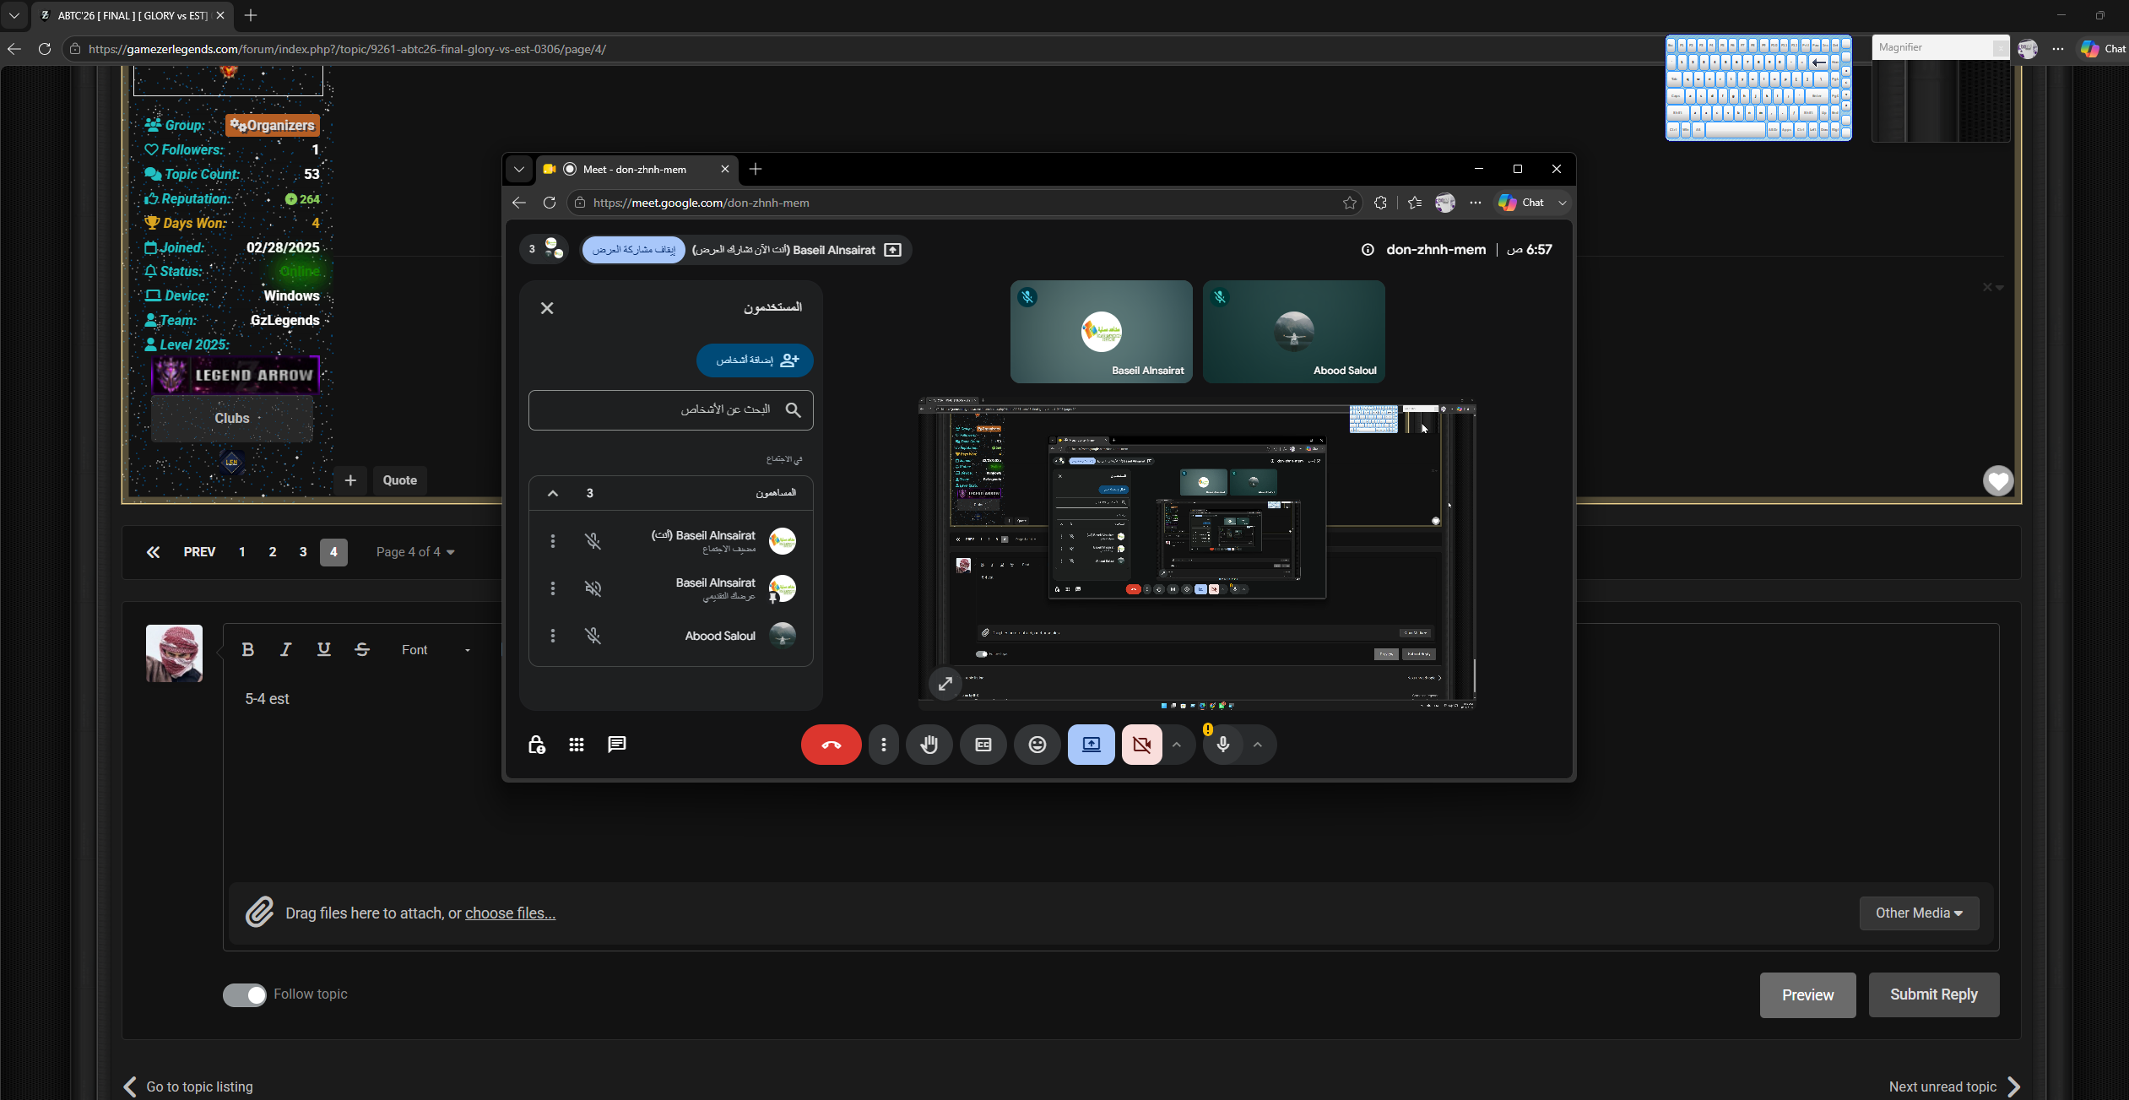Toggle the Follow topic switch
Image resolution: width=2129 pixels, height=1100 pixels.
click(245, 995)
